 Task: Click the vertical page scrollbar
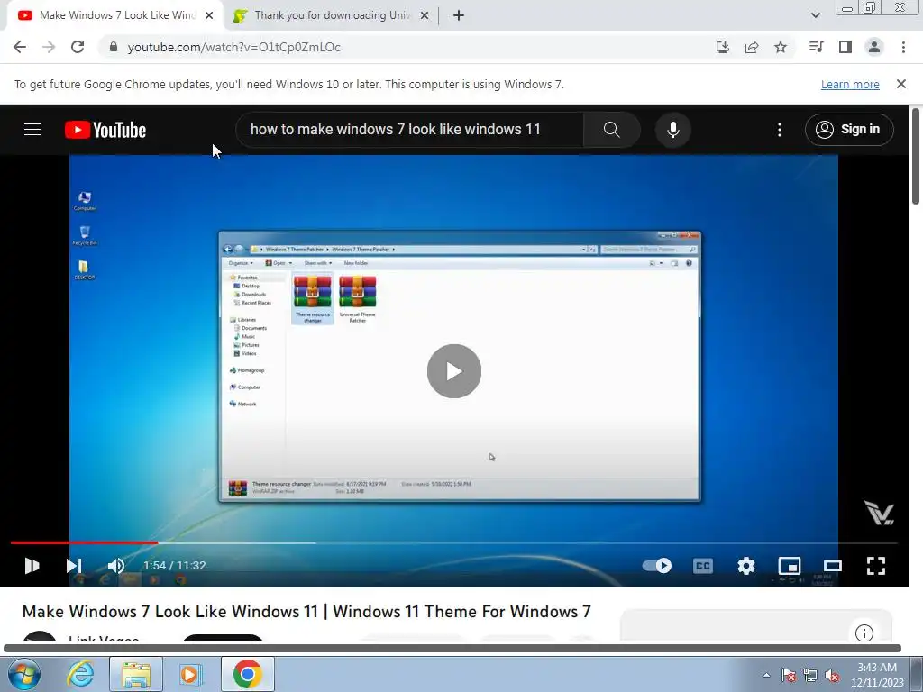pyautogui.click(x=916, y=156)
